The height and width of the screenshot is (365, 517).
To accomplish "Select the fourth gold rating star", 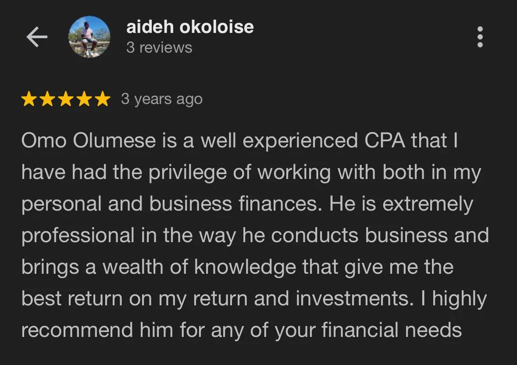I will tap(84, 99).
